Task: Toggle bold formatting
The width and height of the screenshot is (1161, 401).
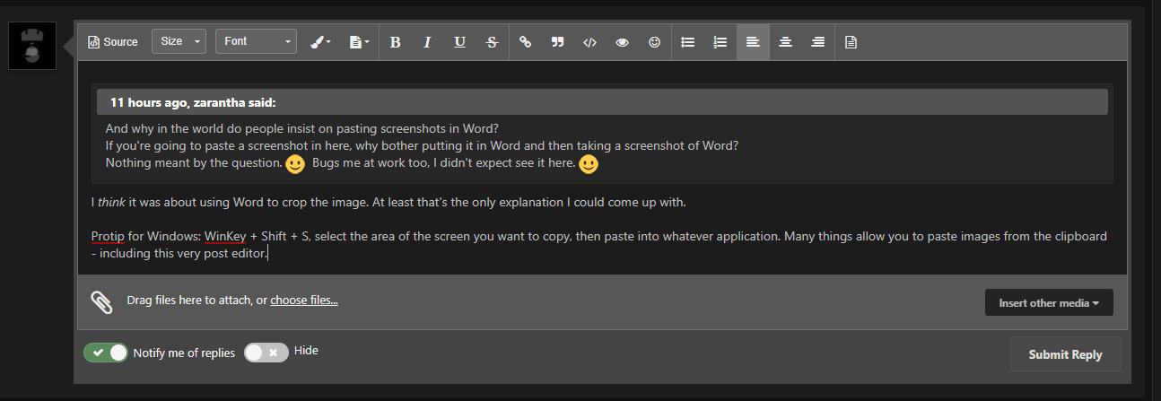Action: tap(395, 42)
